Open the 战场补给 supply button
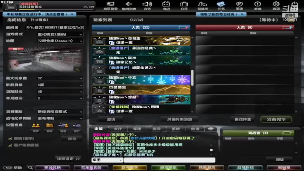Viewport: 304px width, 171px height. (x=245, y=168)
